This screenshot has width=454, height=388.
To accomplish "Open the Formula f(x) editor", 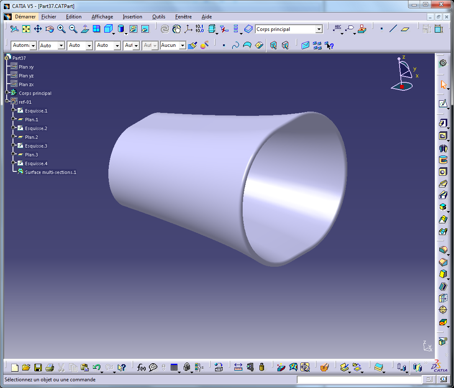I will [x=141, y=368].
